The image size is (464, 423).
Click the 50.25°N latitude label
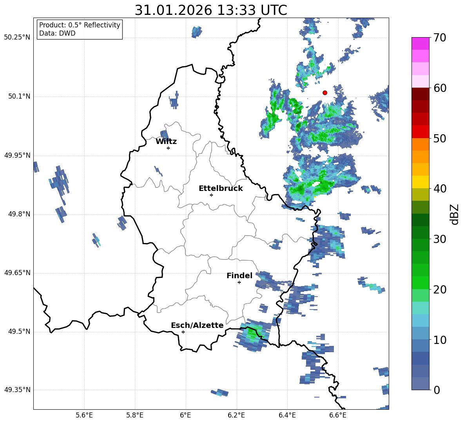coord(17,38)
